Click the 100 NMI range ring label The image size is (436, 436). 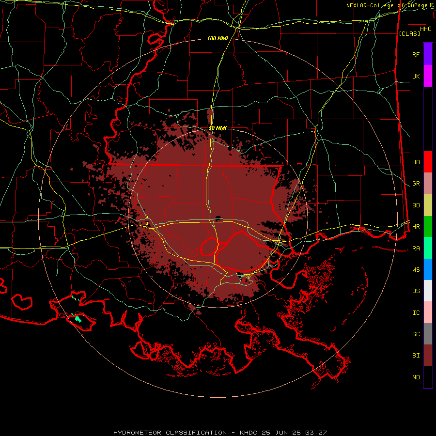(218, 38)
